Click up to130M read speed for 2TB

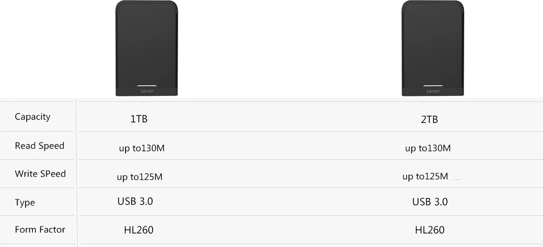[x=428, y=148]
